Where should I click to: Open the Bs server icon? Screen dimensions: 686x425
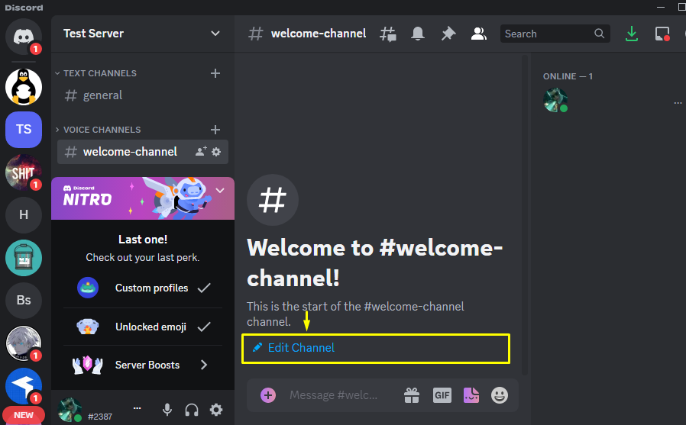coord(23,301)
